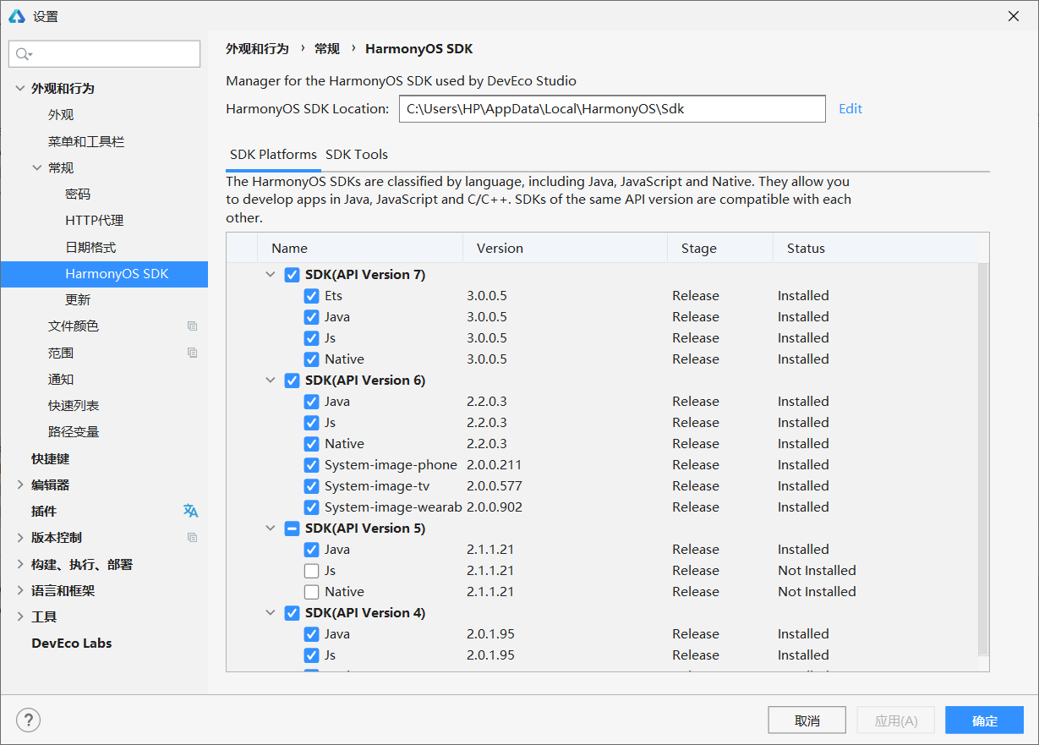Uncheck System-image-phone checkbox
This screenshot has width=1039, height=745.
[x=311, y=465]
